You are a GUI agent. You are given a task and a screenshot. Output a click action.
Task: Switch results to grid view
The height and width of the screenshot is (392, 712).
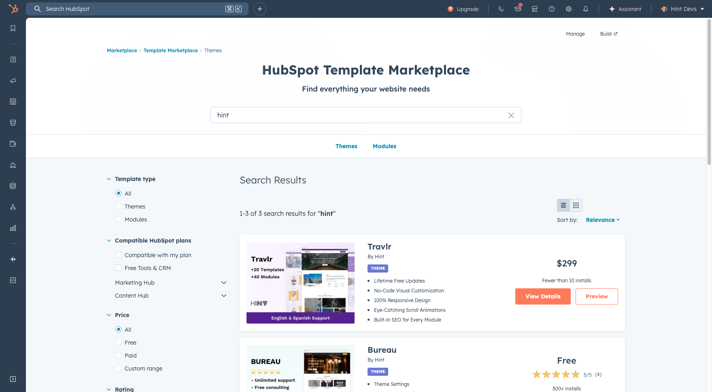[x=576, y=205]
